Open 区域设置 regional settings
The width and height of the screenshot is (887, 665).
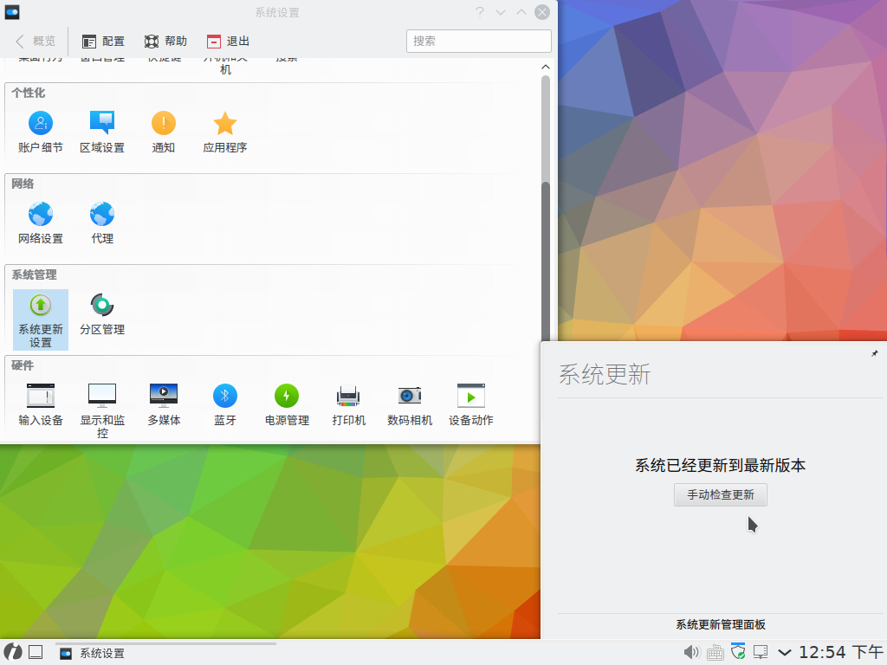102,132
